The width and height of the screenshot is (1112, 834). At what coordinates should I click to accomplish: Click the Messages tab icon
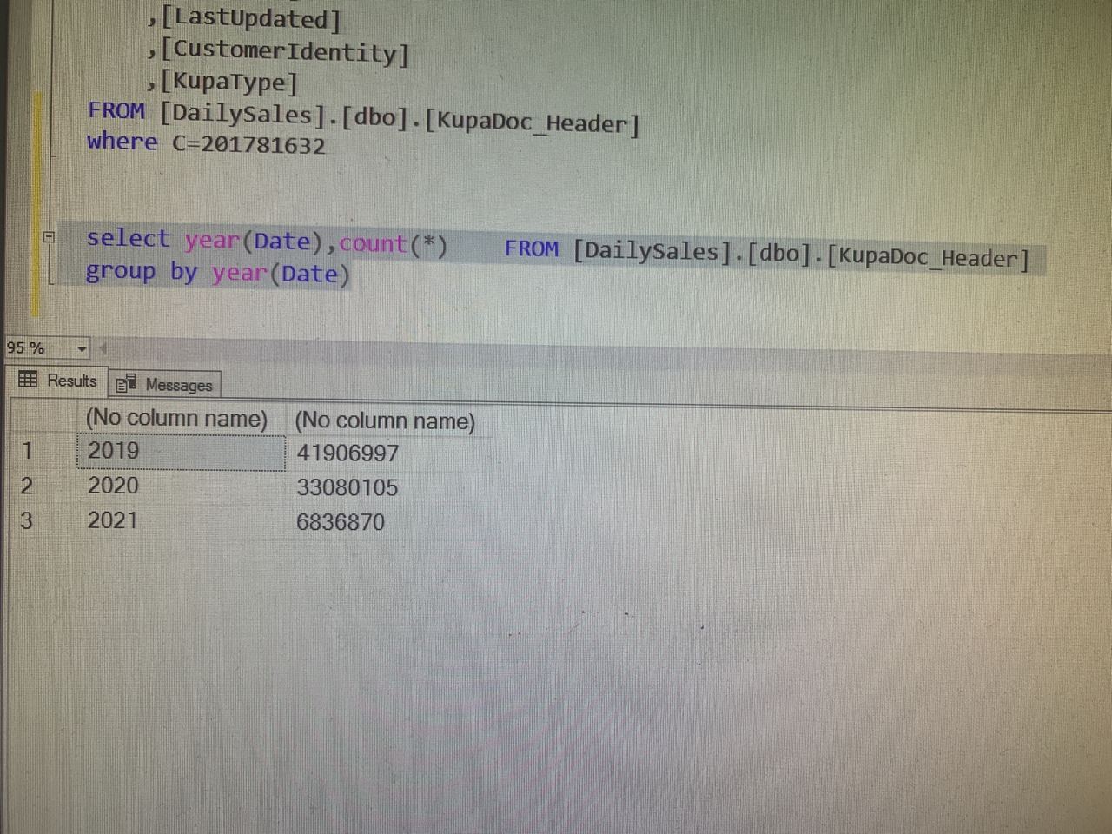(126, 383)
